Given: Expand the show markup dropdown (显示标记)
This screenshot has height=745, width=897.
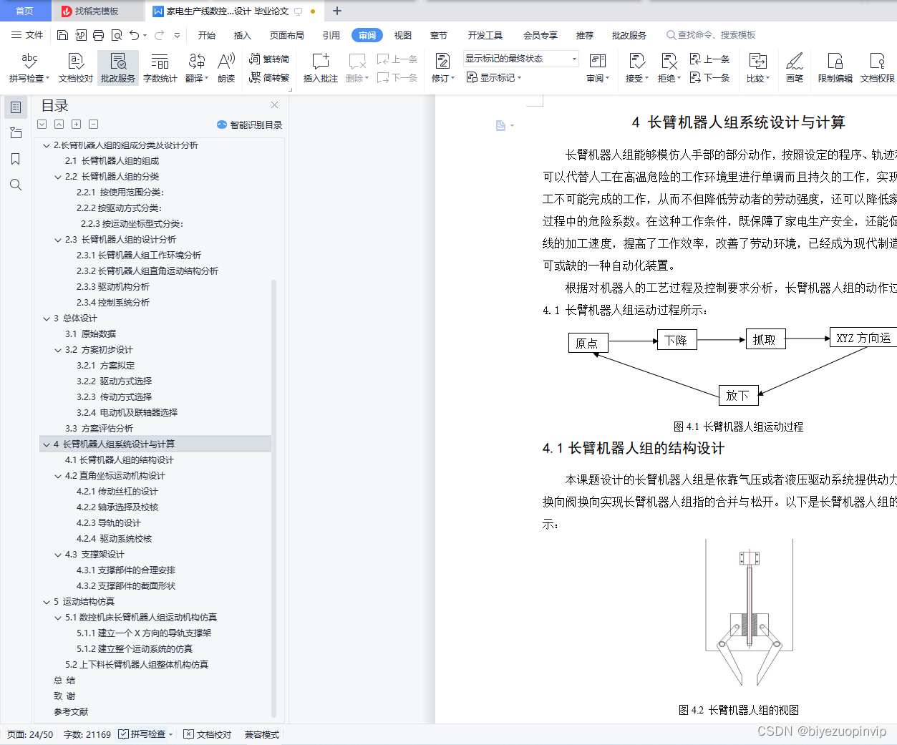Looking at the screenshot, I should tap(495, 77).
